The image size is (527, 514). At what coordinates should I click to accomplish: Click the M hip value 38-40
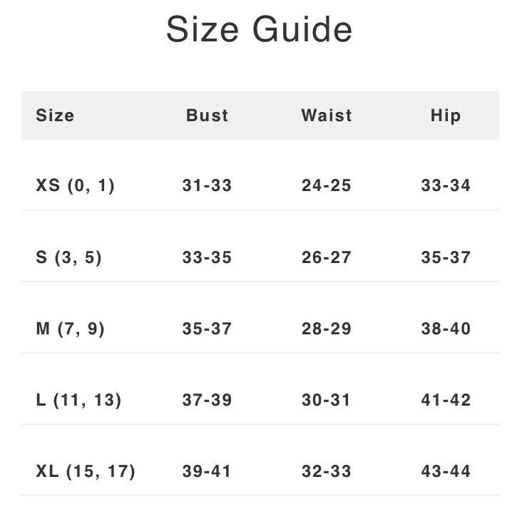pos(446,329)
